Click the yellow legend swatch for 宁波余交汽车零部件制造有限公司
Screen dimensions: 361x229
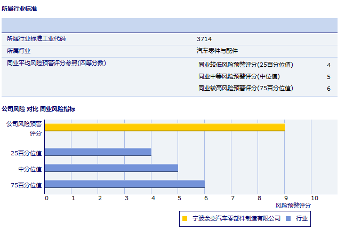(x=184, y=218)
